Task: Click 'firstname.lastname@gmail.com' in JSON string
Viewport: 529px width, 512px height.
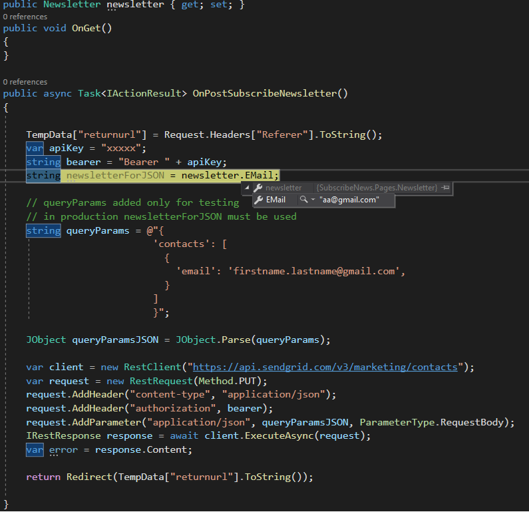Action: (314, 272)
